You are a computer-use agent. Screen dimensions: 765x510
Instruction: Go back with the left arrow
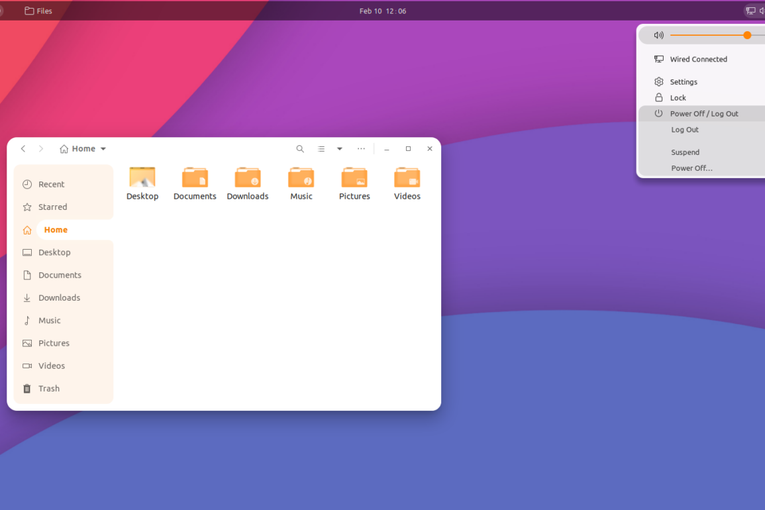click(x=23, y=149)
